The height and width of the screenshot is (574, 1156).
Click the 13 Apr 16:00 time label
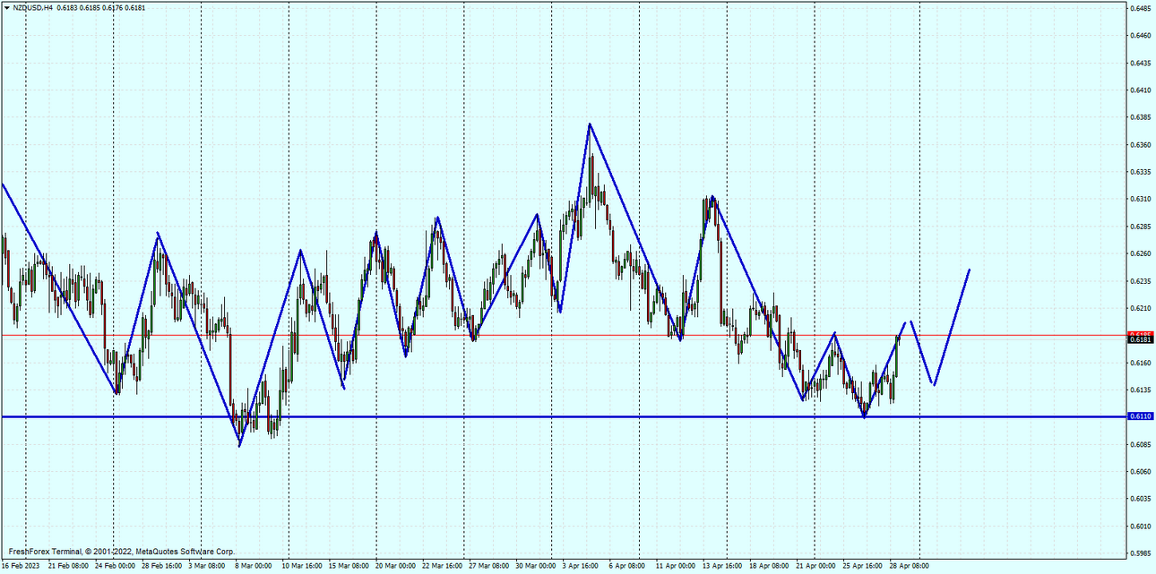pos(722,566)
